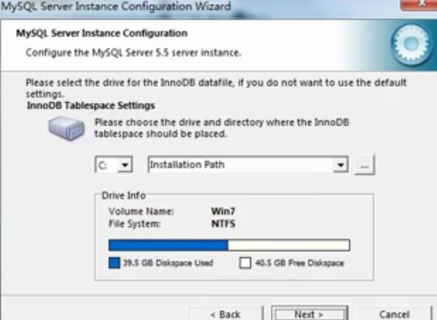
Task: Click the NTFS file system value
Action: (223, 224)
